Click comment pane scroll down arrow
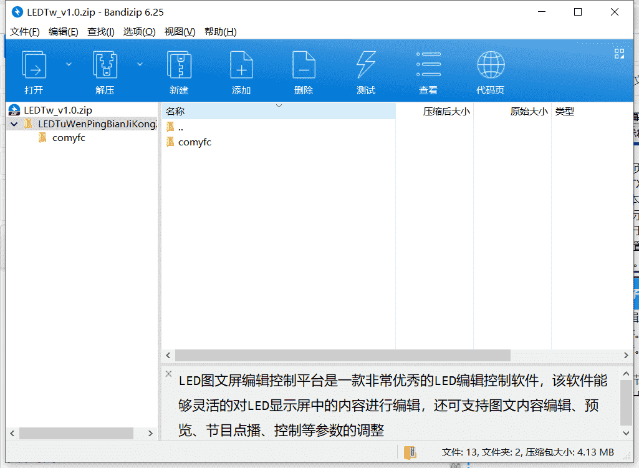The height and width of the screenshot is (468, 639). coord(626,433)
